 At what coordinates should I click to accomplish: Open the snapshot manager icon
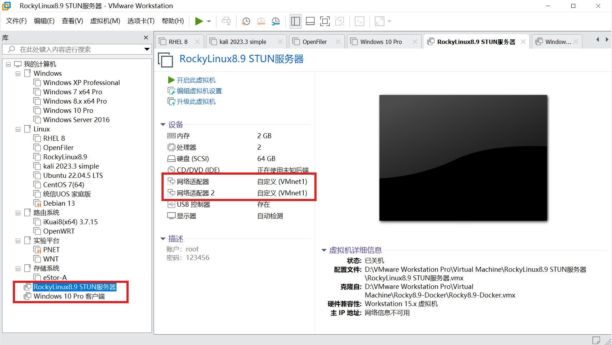point(276,21)
